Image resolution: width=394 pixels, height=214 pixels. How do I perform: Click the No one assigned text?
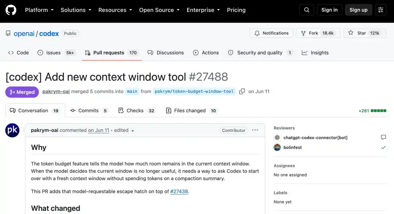pos(290,175)
